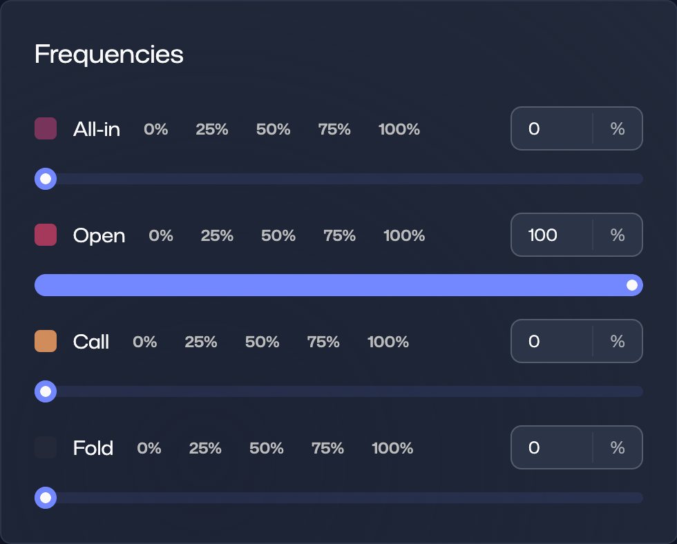The image size is (677, 544).
Task: Choose the 50% preset for Fold
Action: pos(266,448)
